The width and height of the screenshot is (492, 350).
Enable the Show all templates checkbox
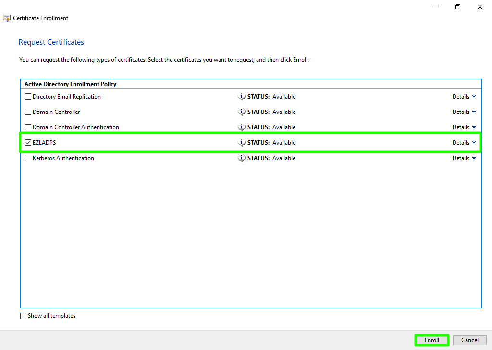[x=24, y=316]
